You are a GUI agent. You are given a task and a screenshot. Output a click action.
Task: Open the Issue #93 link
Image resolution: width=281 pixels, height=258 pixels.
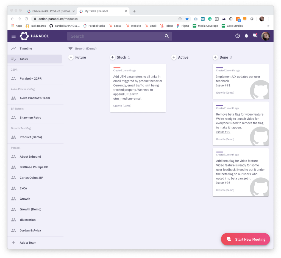click(223, 183)
